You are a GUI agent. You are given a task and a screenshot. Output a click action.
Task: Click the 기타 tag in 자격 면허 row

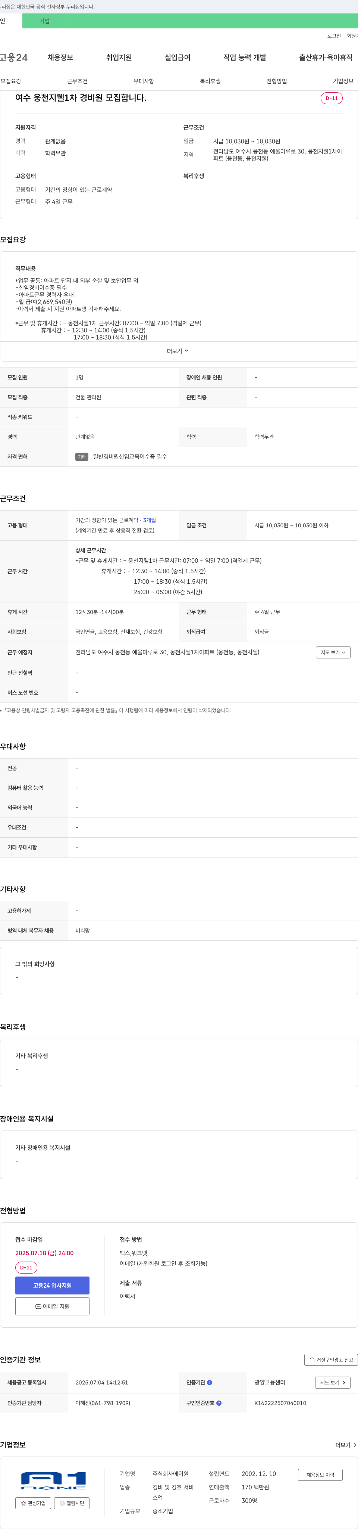tap(82, 456)
